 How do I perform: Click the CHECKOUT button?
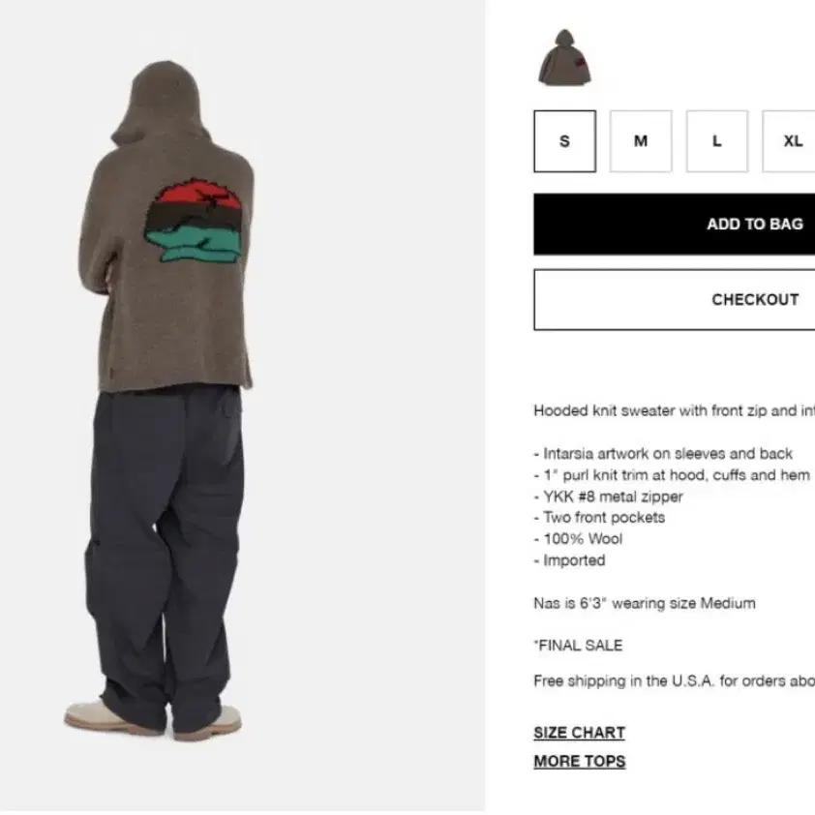coord(674,299)
